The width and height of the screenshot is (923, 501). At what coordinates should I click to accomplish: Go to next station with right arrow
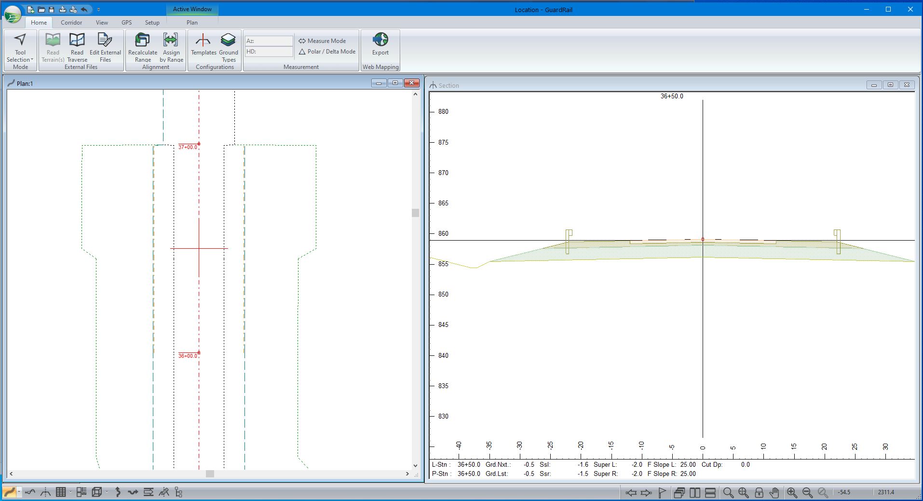click(x=646, y=493)
